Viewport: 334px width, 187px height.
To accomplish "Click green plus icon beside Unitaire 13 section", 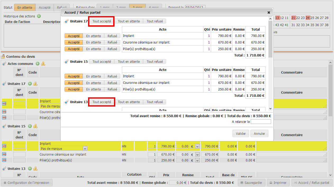I will (30, 169).
